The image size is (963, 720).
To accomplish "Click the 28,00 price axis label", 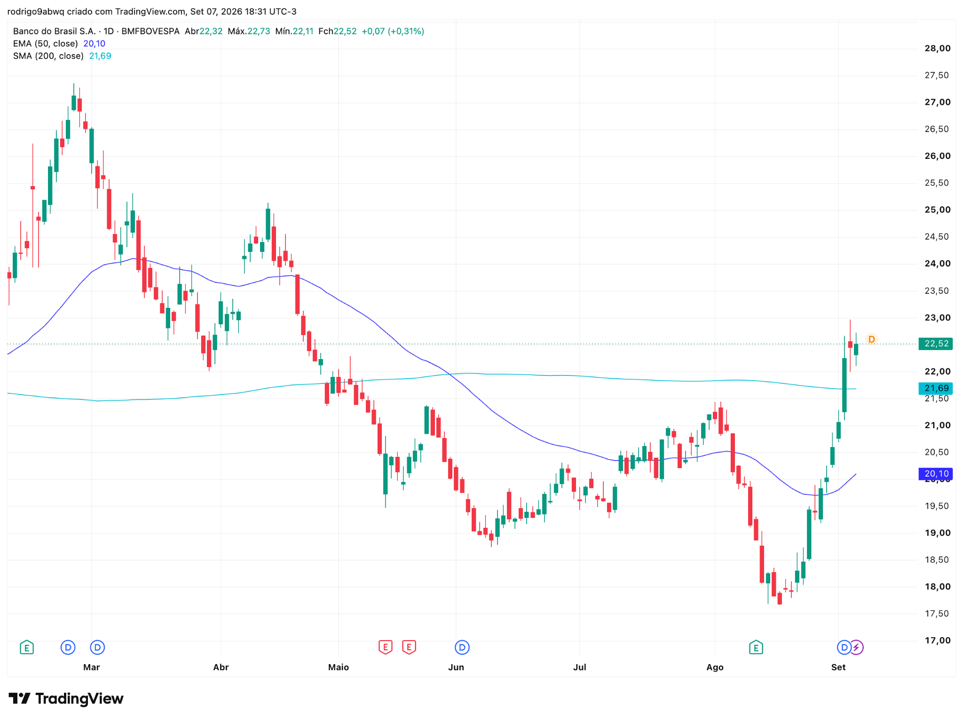I will point(938,48).
